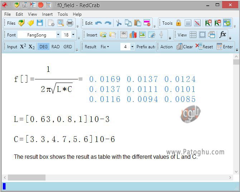Screen dimensions: 240x192
Task: Toggle the worksheet padlock icon
Action: click(x=178, y=23)
